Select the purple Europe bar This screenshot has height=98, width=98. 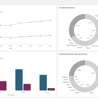coord(51,89)
